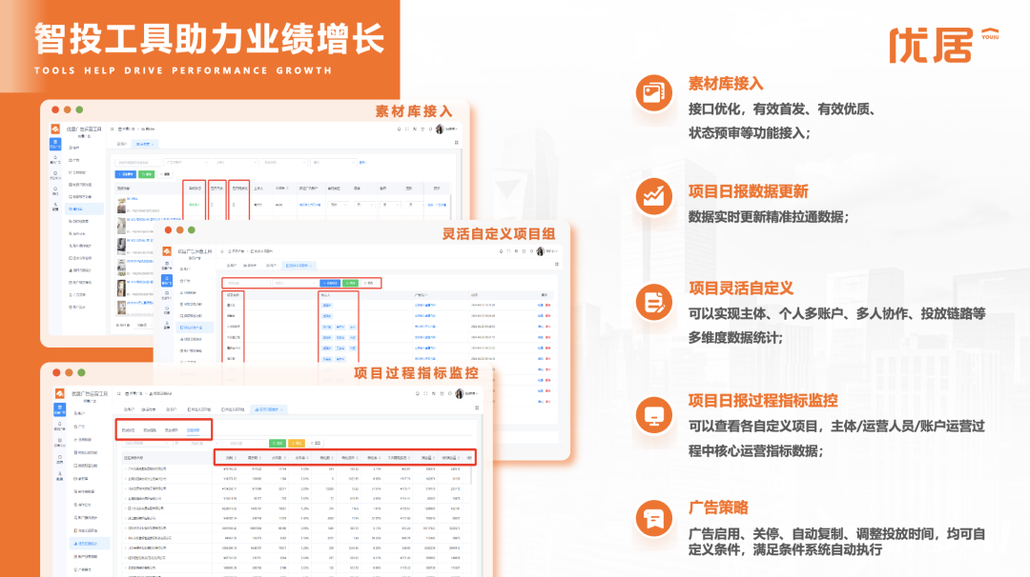Click vertical scrollbar of 项目过程指标监控 table
1030x577 pixels.
click(x=471, y=475)
